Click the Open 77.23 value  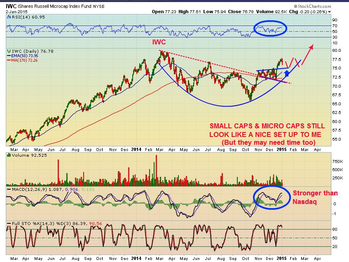(164, 12)
